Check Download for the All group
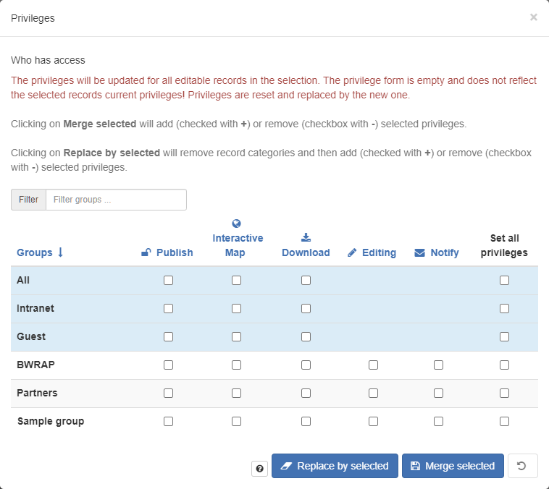 pos(306,280)
